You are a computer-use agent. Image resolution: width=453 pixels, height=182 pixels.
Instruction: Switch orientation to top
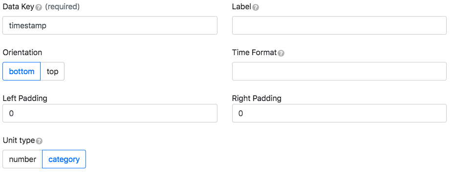tap(52, 71)
